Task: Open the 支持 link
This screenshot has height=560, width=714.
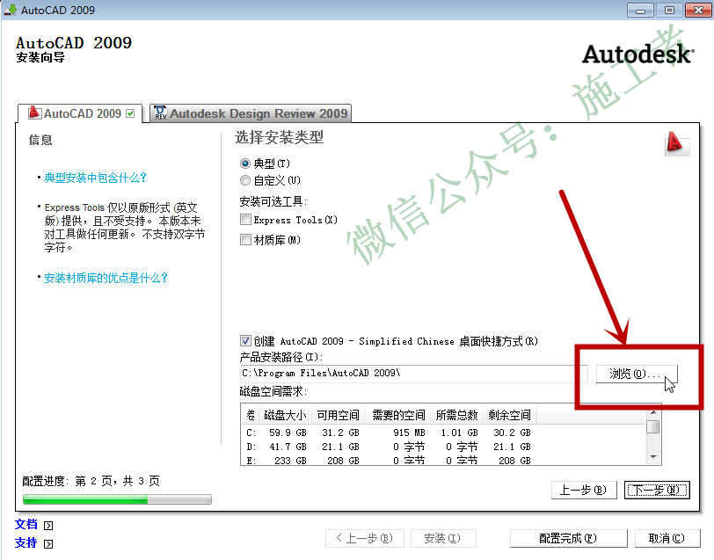Action: (26, 542)
